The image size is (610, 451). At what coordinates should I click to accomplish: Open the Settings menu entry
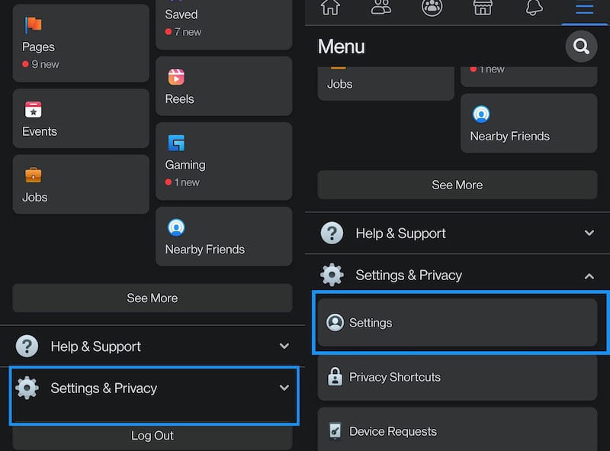pos(457,323)
